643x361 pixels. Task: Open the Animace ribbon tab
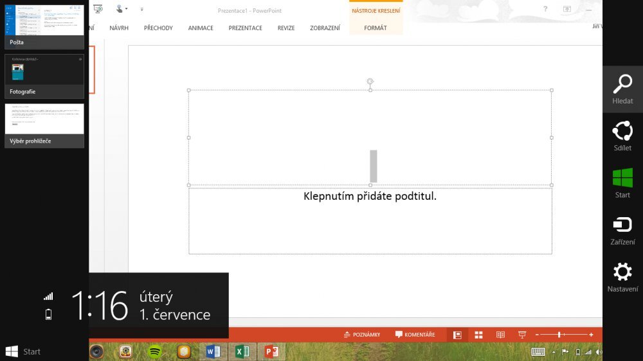pos(201,28)
